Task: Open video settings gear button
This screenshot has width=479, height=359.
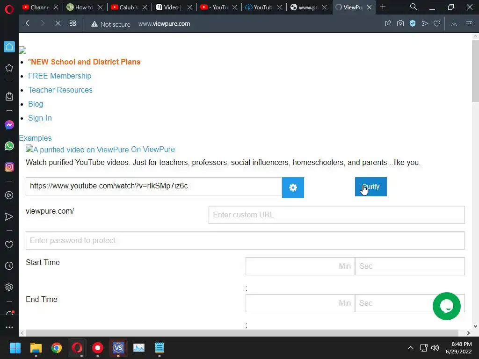Action: pyautogui.click(x=293, y=187)
